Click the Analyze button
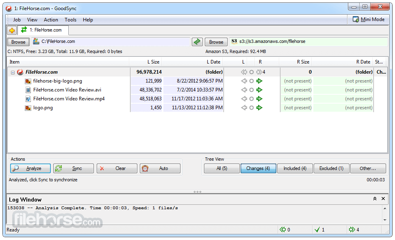Image resolution: width=395 pixels, height=240 pixels. (x=30, y=168)
